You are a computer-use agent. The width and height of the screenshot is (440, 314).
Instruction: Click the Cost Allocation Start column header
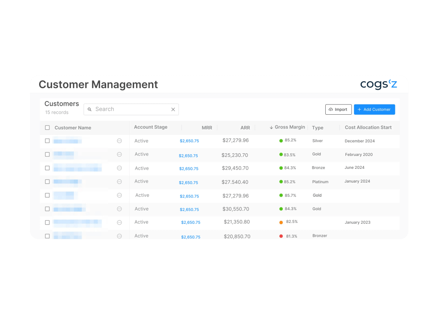[368, 128]
